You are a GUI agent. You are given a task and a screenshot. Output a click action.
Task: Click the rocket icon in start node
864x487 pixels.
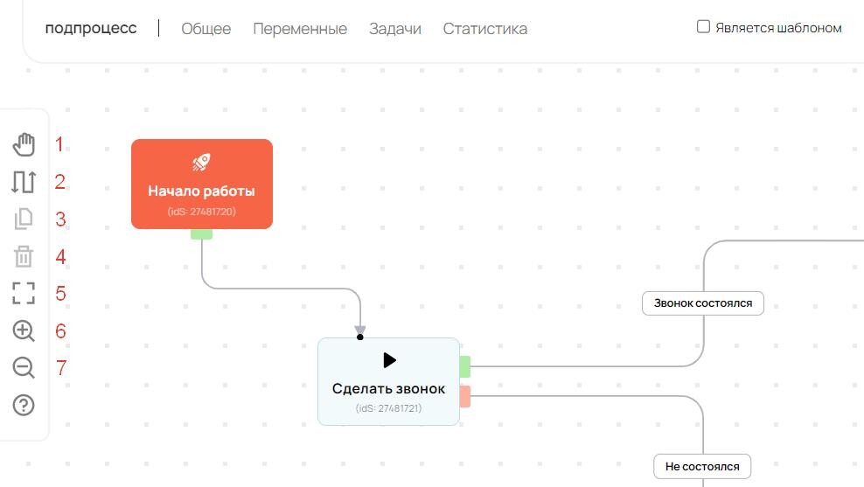click(201, 162)
